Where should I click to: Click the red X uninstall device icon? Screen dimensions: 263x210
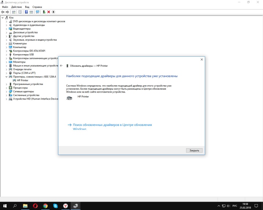pyautogui.click(x=49, y=12)
